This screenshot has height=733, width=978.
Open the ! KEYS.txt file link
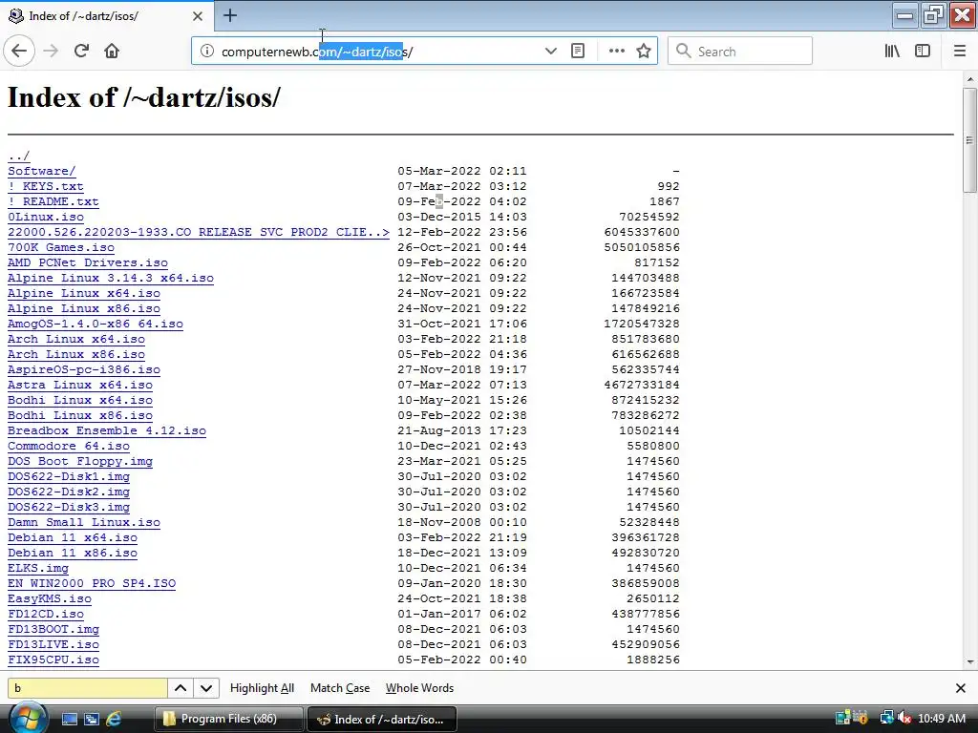point(46,186)
